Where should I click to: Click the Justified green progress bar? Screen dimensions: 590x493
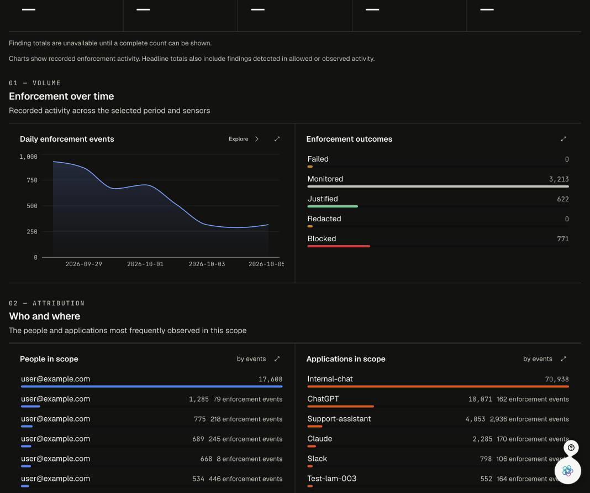[333, 206]
